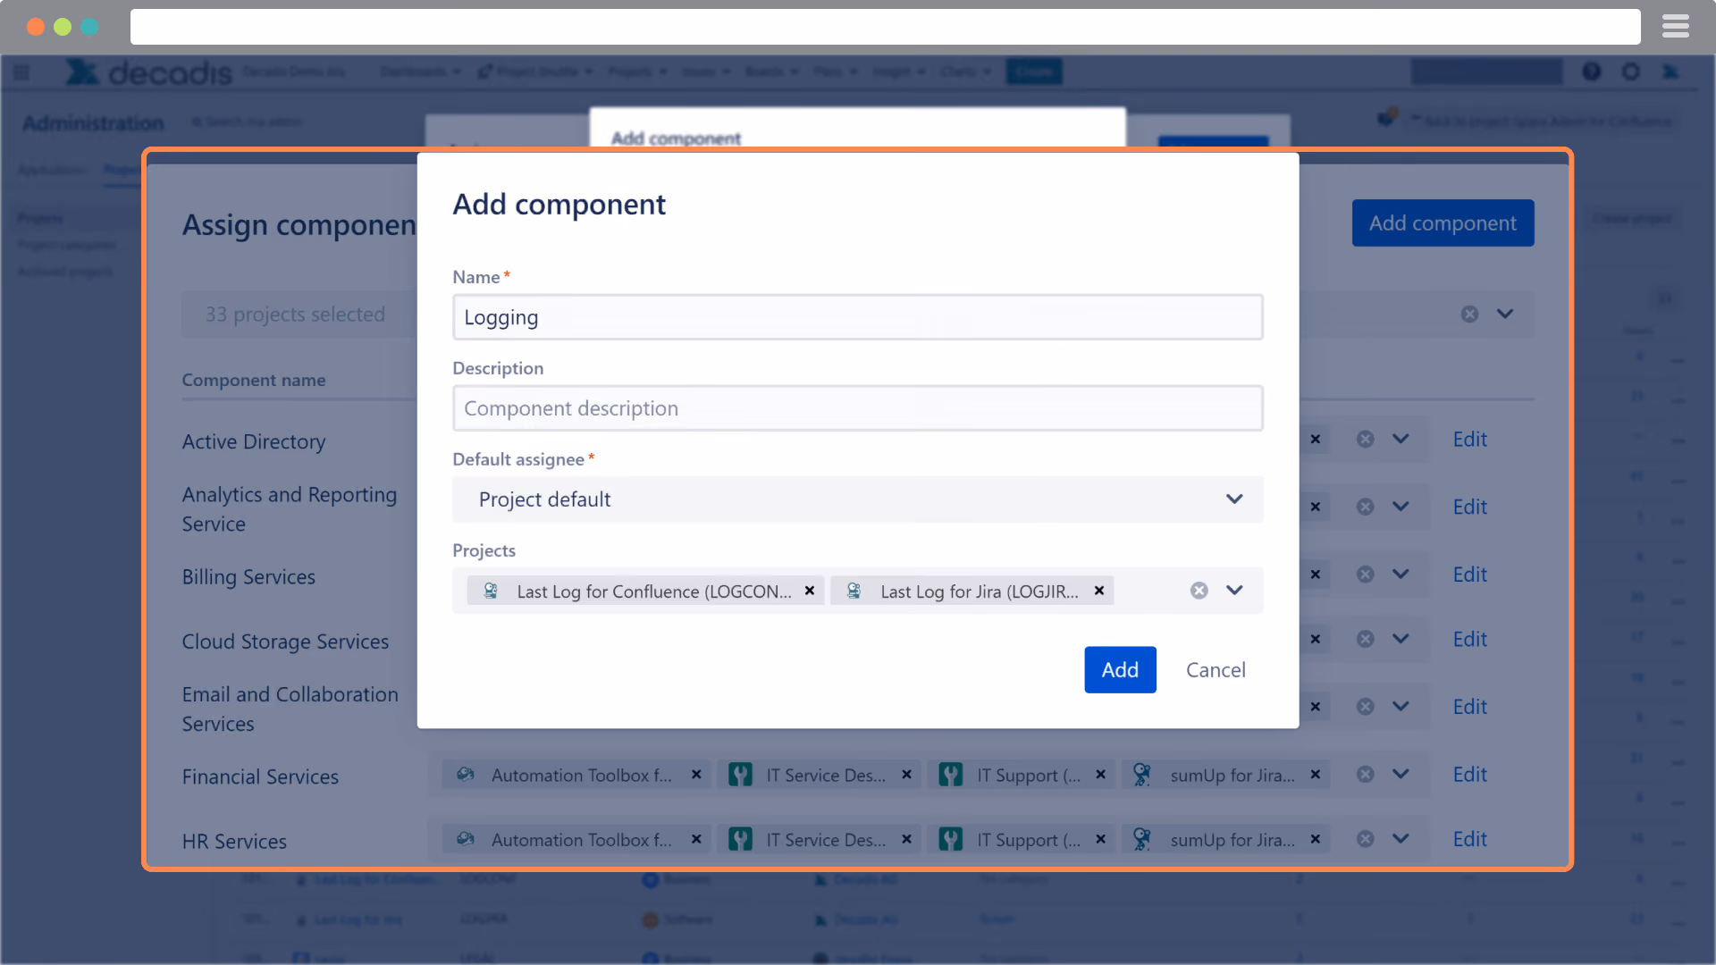Image resolution: width=1716 pixels, height=965 pixels.
Task: Clear projects for Billing Services row
Action: 1365,575
